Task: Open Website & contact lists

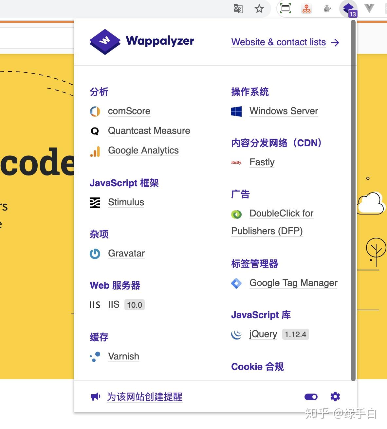Action: (x=278, y=42)
